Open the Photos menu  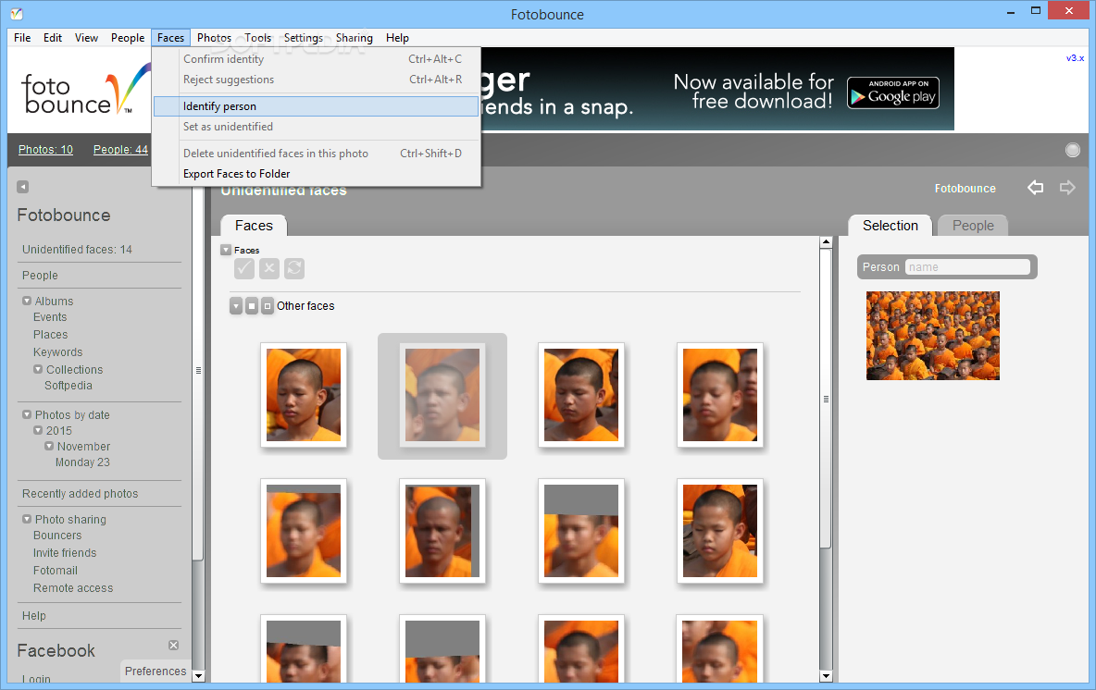coord(214,38)
